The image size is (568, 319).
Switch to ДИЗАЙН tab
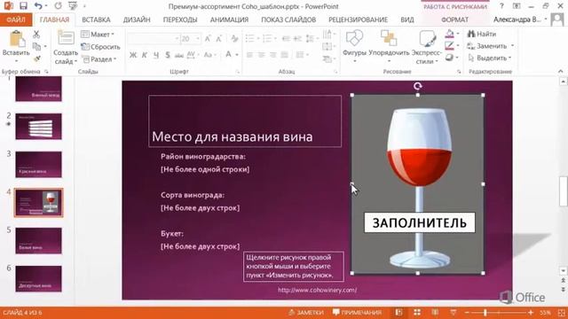[137, 19]
